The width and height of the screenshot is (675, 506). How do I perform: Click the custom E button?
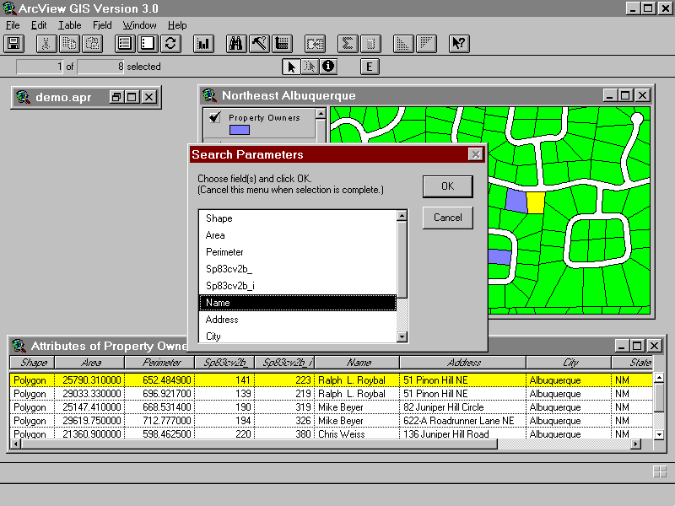tap(370, 67)
